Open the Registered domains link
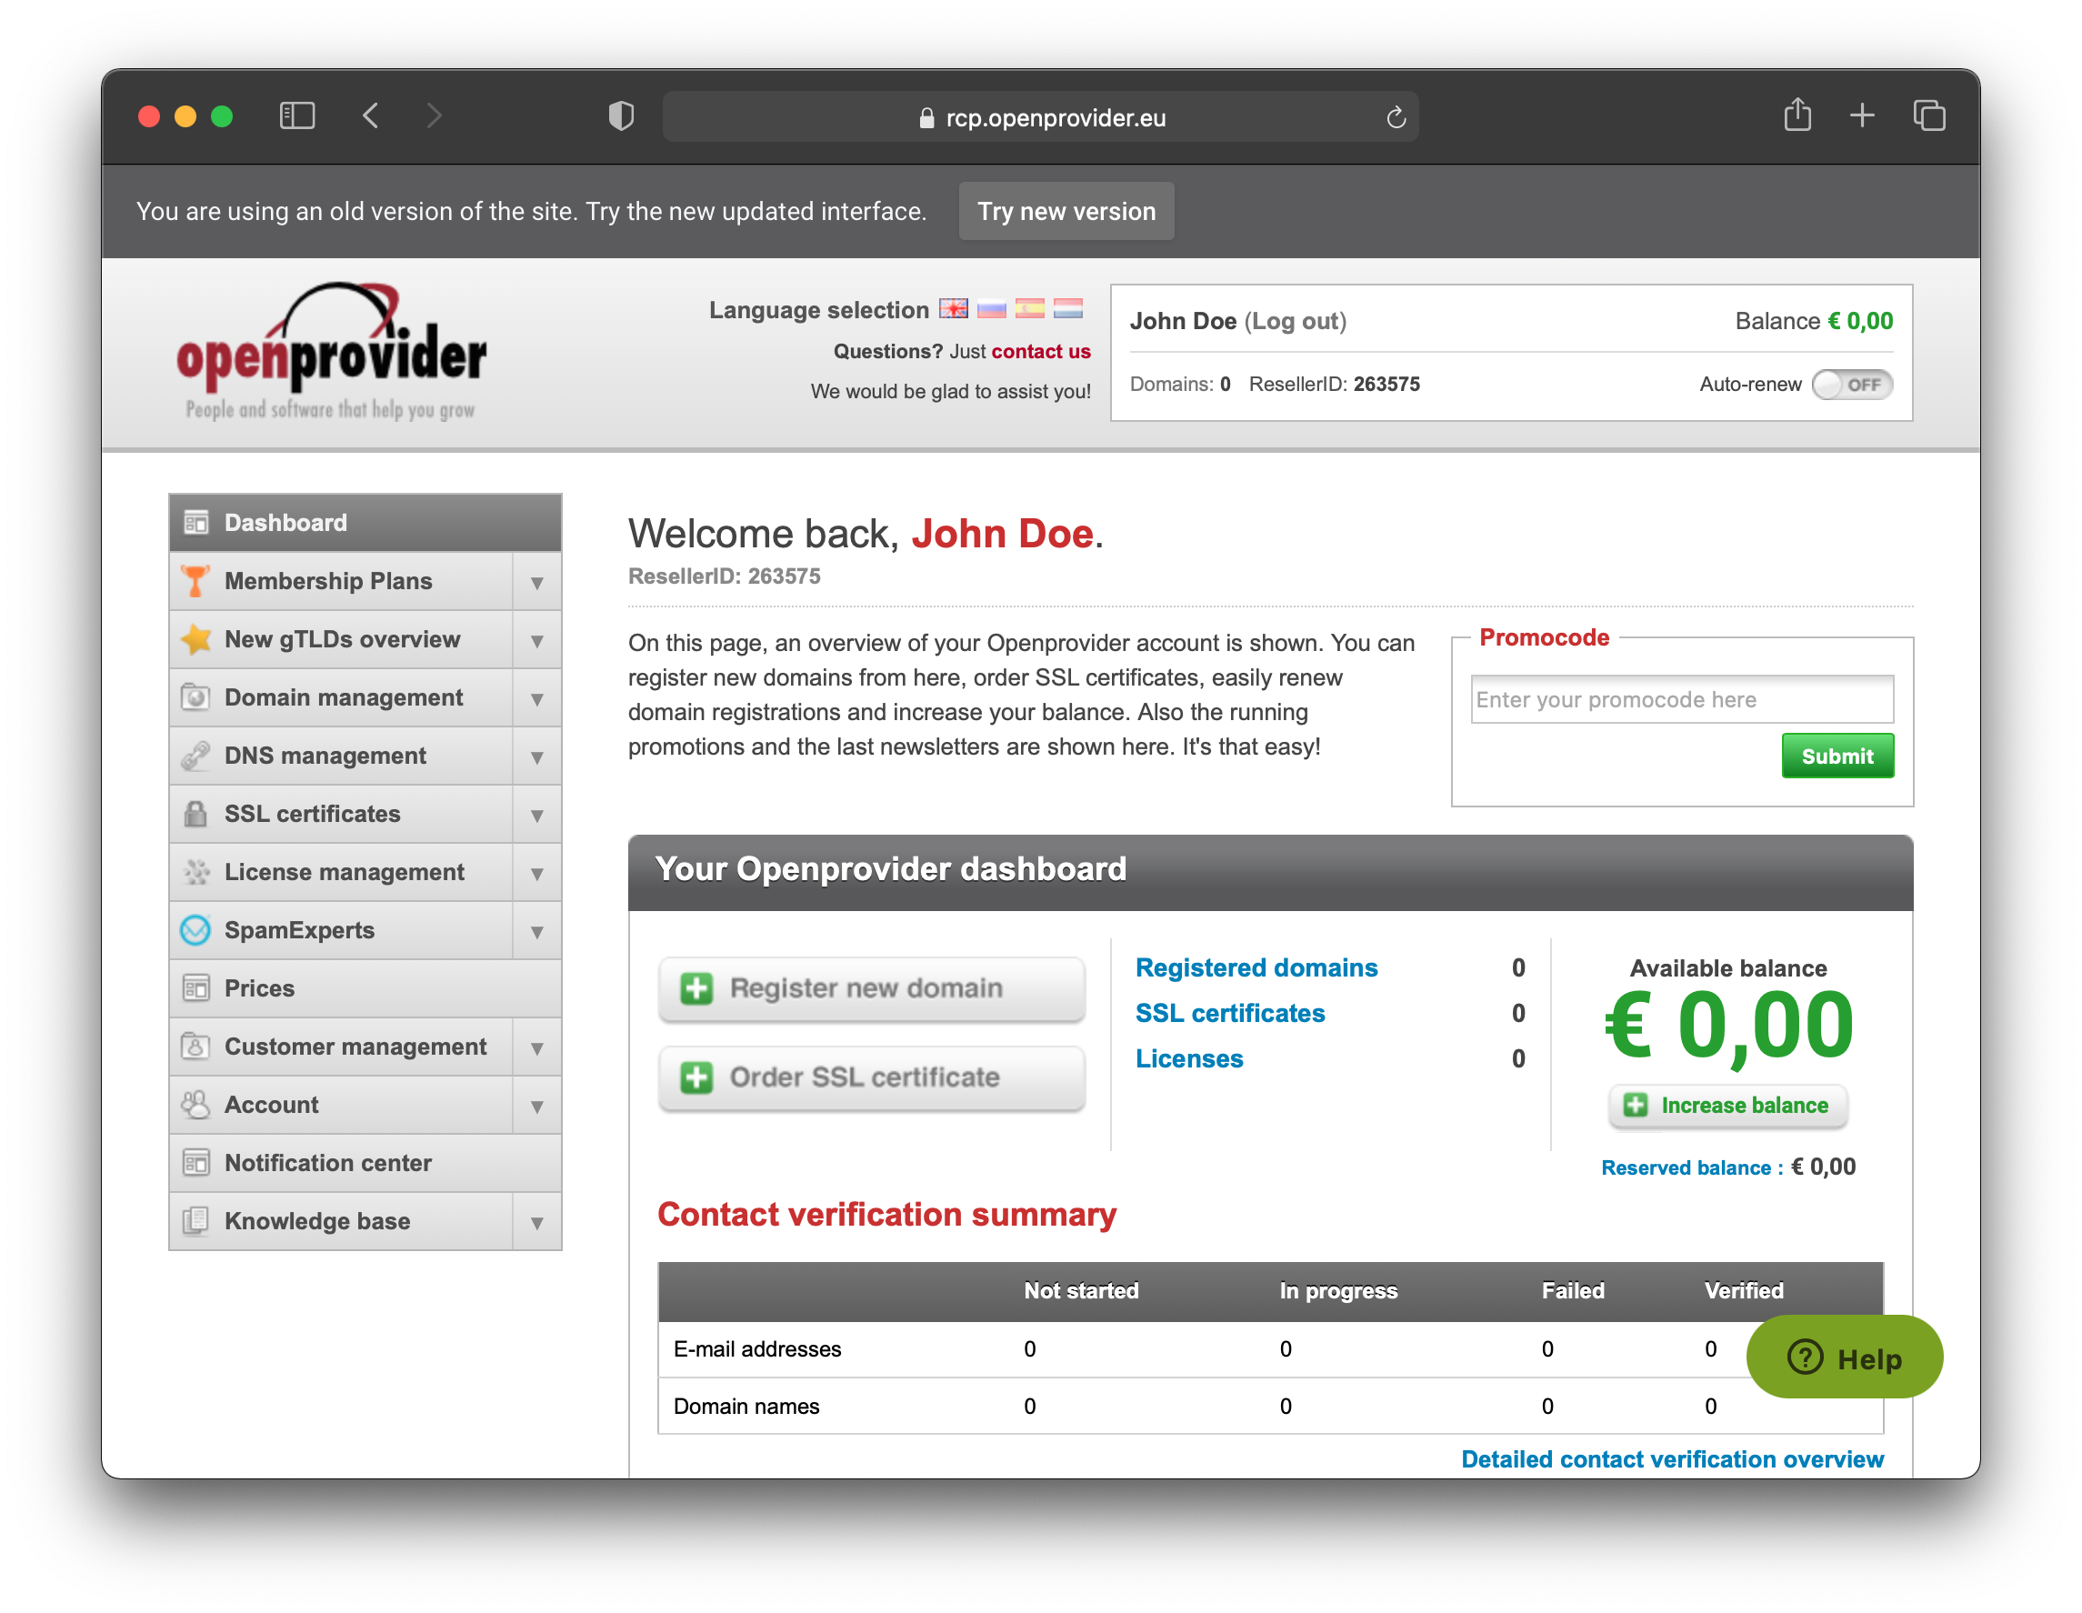Viewport: 2082px width, 1613px height. click(x=1256, y=967)
